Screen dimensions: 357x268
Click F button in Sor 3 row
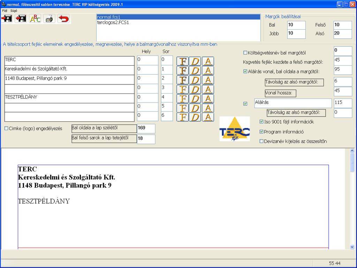(183, 89)
